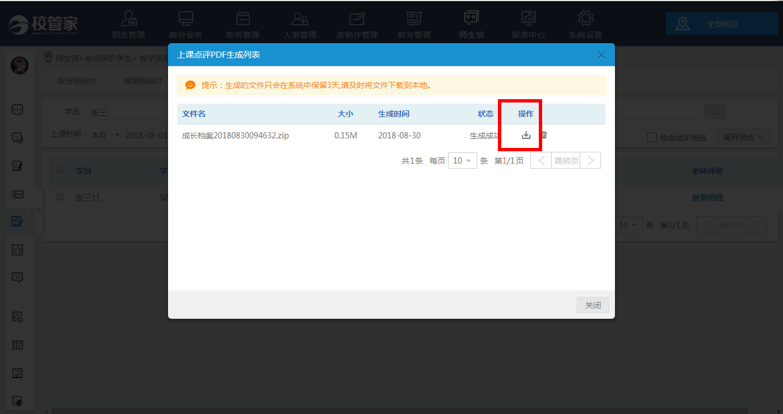Select all students via header checkbox
Viewport: 783px width, 414px height.
(x=60, y=170)
